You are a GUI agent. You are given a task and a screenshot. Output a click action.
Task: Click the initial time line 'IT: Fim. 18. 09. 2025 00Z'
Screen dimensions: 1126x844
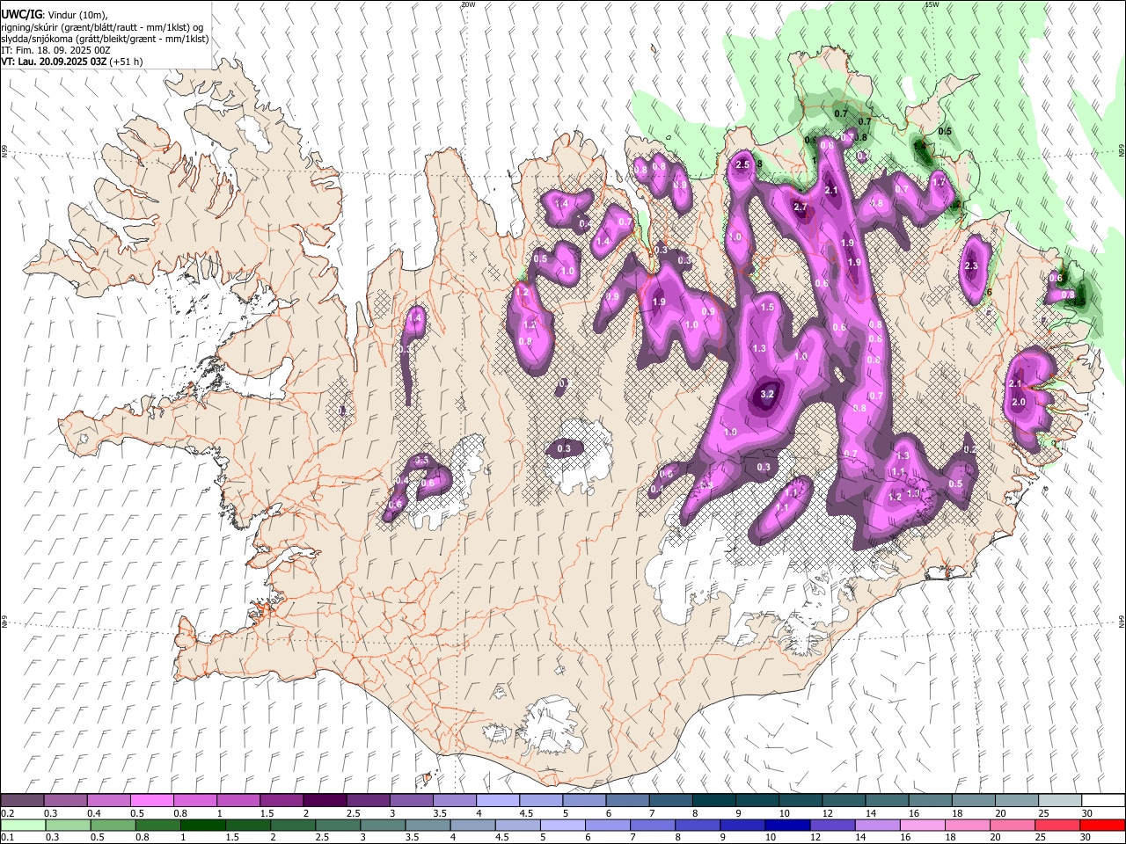[x=55, y=50]
